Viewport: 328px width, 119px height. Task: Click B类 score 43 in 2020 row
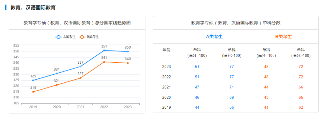click(266, 97)
